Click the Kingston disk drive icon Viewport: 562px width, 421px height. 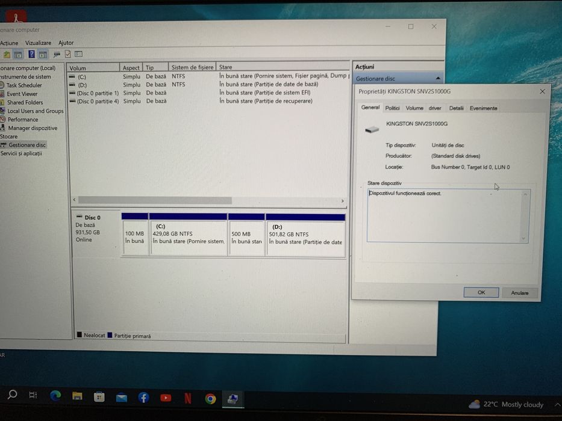click(372, 129)
